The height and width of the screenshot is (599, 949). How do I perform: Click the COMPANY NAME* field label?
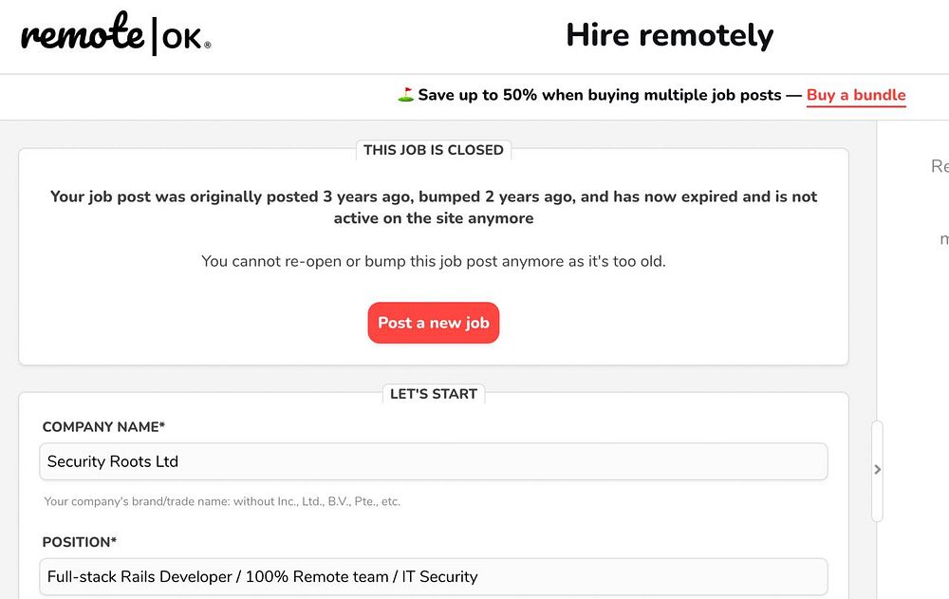point(103,427)
